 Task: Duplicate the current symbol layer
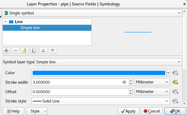pos(34,51)
